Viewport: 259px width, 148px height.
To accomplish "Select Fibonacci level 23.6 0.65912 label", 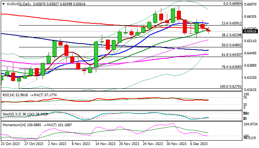I will (232, 23).
